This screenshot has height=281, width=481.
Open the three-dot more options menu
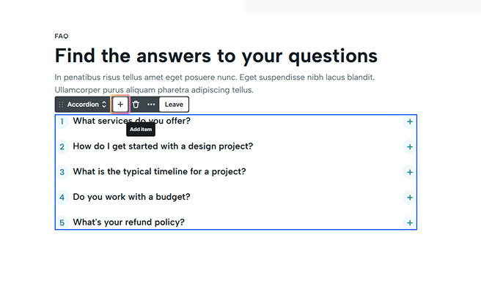coord(151,105)
